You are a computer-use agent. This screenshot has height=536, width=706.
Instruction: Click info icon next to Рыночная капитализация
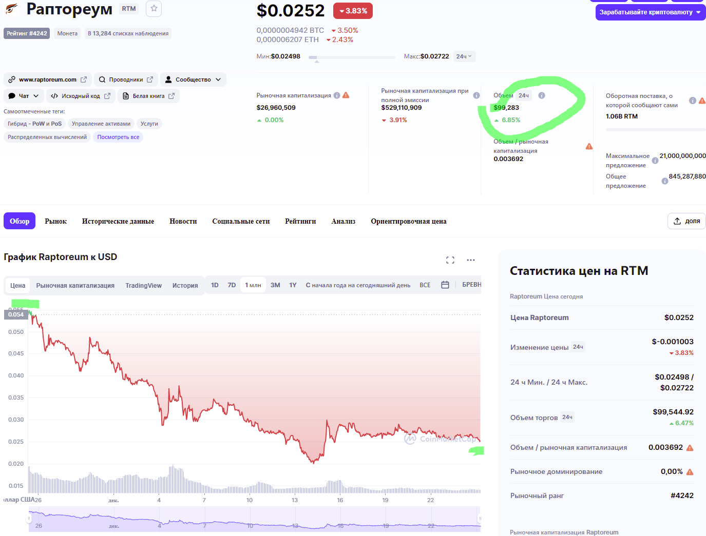(x=337, y=95)
